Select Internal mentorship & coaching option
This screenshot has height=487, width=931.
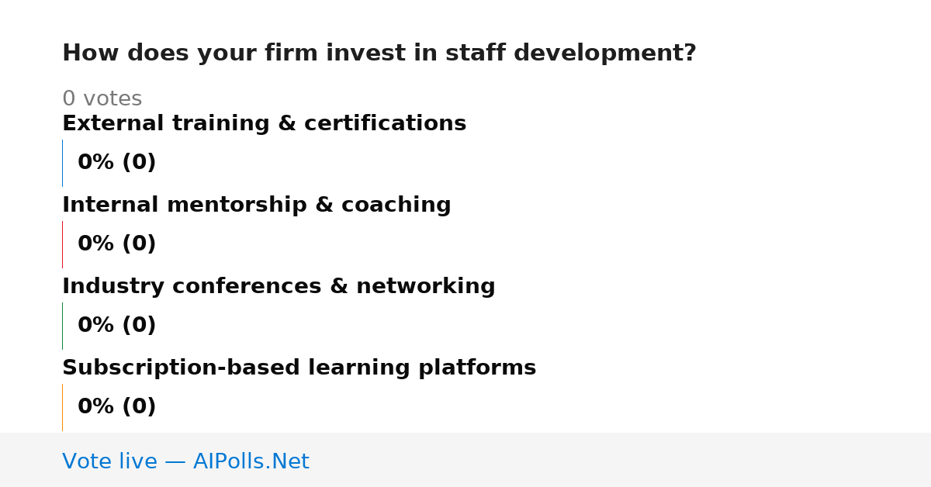[x=256, y=205]
